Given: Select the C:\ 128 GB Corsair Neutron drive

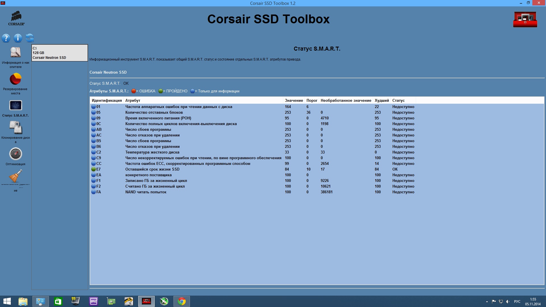Looking at the screenshot, I should point(59,53).
